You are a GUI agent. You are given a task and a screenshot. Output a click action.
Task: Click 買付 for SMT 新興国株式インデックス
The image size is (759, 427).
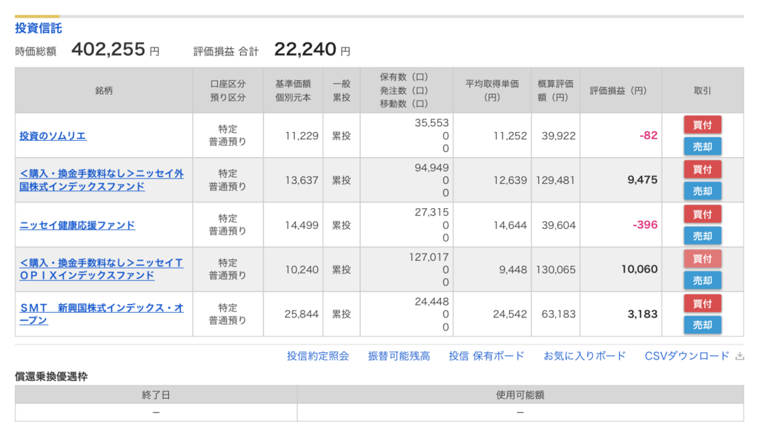coord(703,303)
